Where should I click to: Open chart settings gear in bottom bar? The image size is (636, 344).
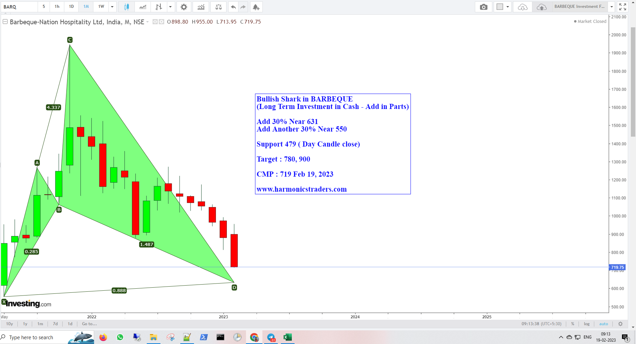point(620,324)
